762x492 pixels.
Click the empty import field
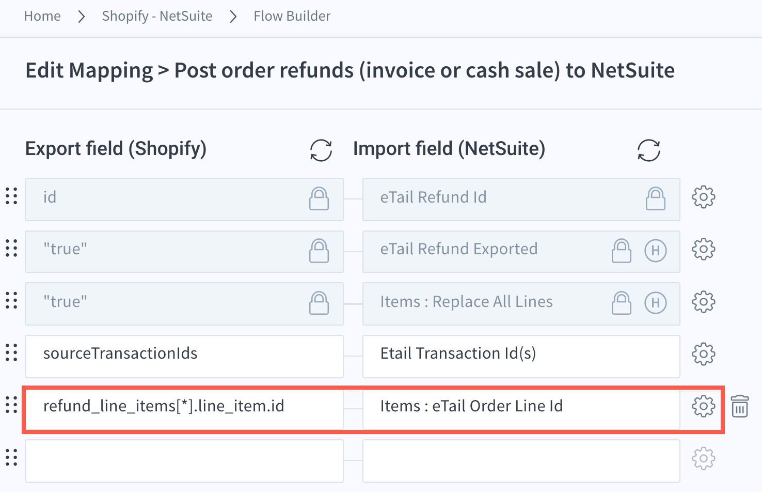pos(521,461)
